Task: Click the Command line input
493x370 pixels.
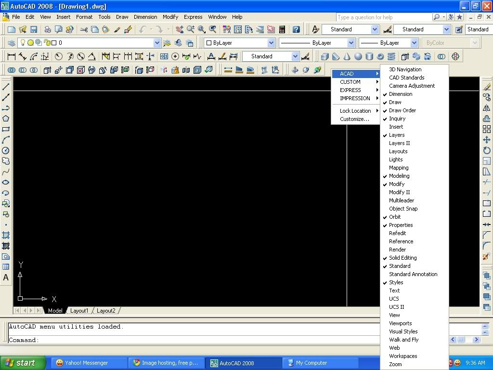Action: coord(194,340)
